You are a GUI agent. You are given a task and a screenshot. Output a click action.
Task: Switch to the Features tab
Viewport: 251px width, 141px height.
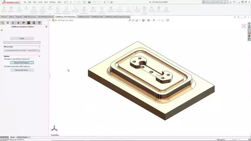tap(4, 17)
